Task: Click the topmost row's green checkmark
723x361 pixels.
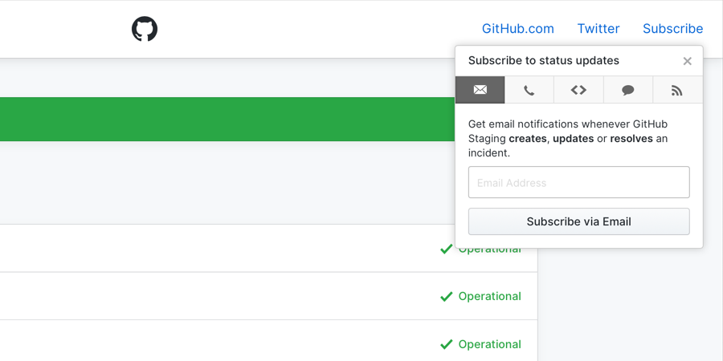Action: pyautogui.click(x=447, y=249)
